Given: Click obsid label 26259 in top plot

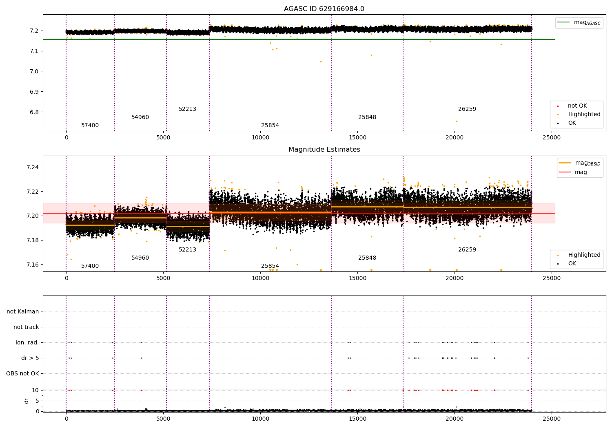Looking at the screenshot, I should pyautogui.click(x=467, y=109).
